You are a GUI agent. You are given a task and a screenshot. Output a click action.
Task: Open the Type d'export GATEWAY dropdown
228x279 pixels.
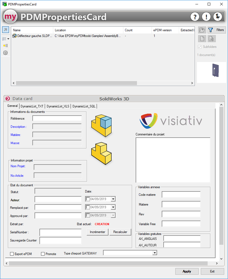pyautogui.click(x=154, y=253)
